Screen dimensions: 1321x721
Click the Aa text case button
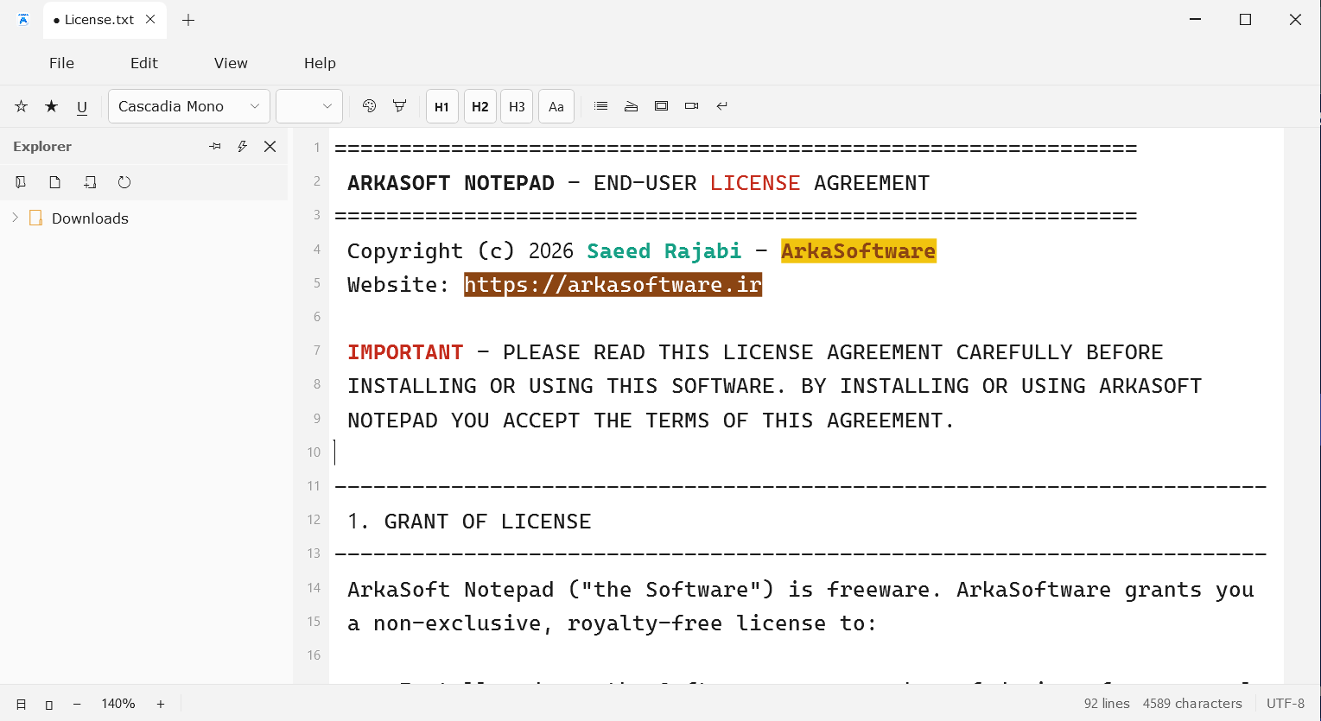pyautogui.click(x=556, y=106)
